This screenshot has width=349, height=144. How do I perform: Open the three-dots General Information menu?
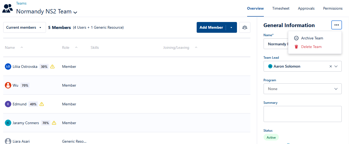coord(337,25)
